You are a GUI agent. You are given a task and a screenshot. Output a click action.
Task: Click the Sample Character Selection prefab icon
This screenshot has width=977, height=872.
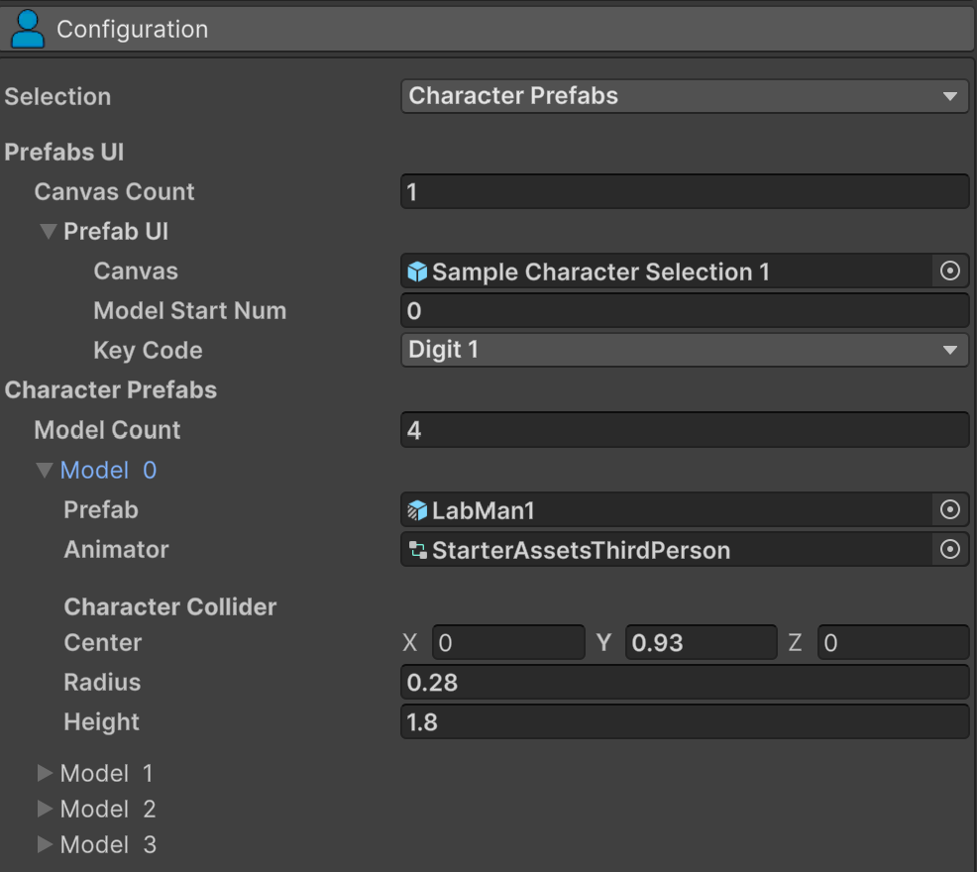pos(418,272)
